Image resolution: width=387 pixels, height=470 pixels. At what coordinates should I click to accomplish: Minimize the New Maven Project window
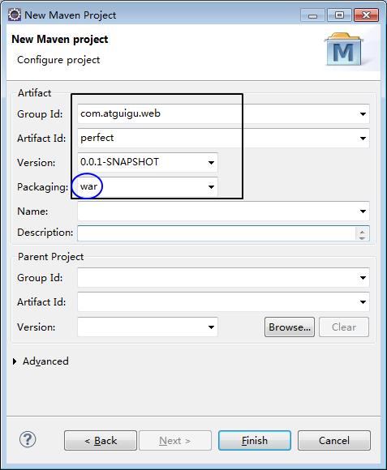tap(312, 15)
